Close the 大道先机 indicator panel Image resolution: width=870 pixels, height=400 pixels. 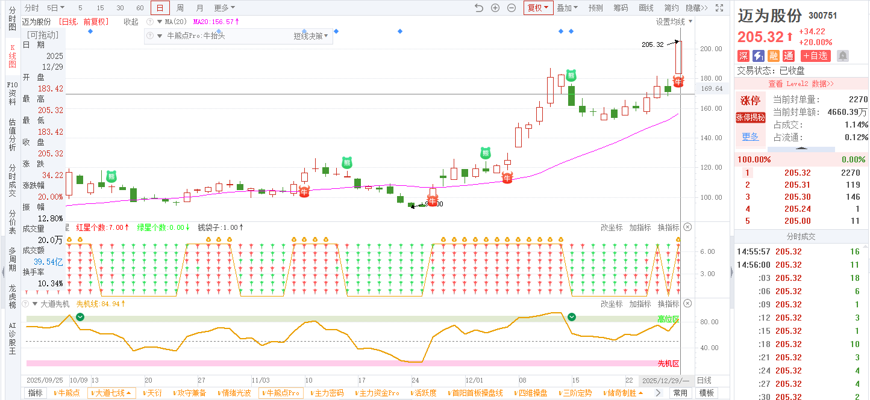pos(687,304)
